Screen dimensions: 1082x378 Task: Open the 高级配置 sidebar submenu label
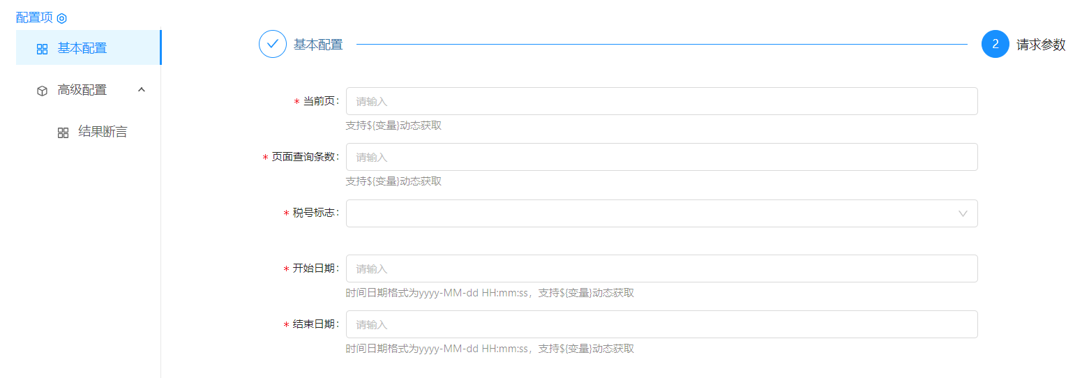click(82, 90)
